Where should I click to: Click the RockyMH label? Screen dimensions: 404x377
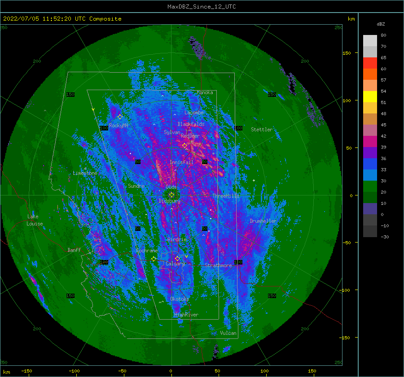pos(119,126)
